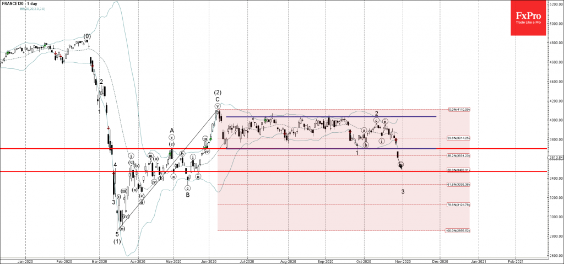Click the Mar-2020 date on time axis
Image resolution: width=564 pixels, height=264 pixels.
(x=99, y=260)
